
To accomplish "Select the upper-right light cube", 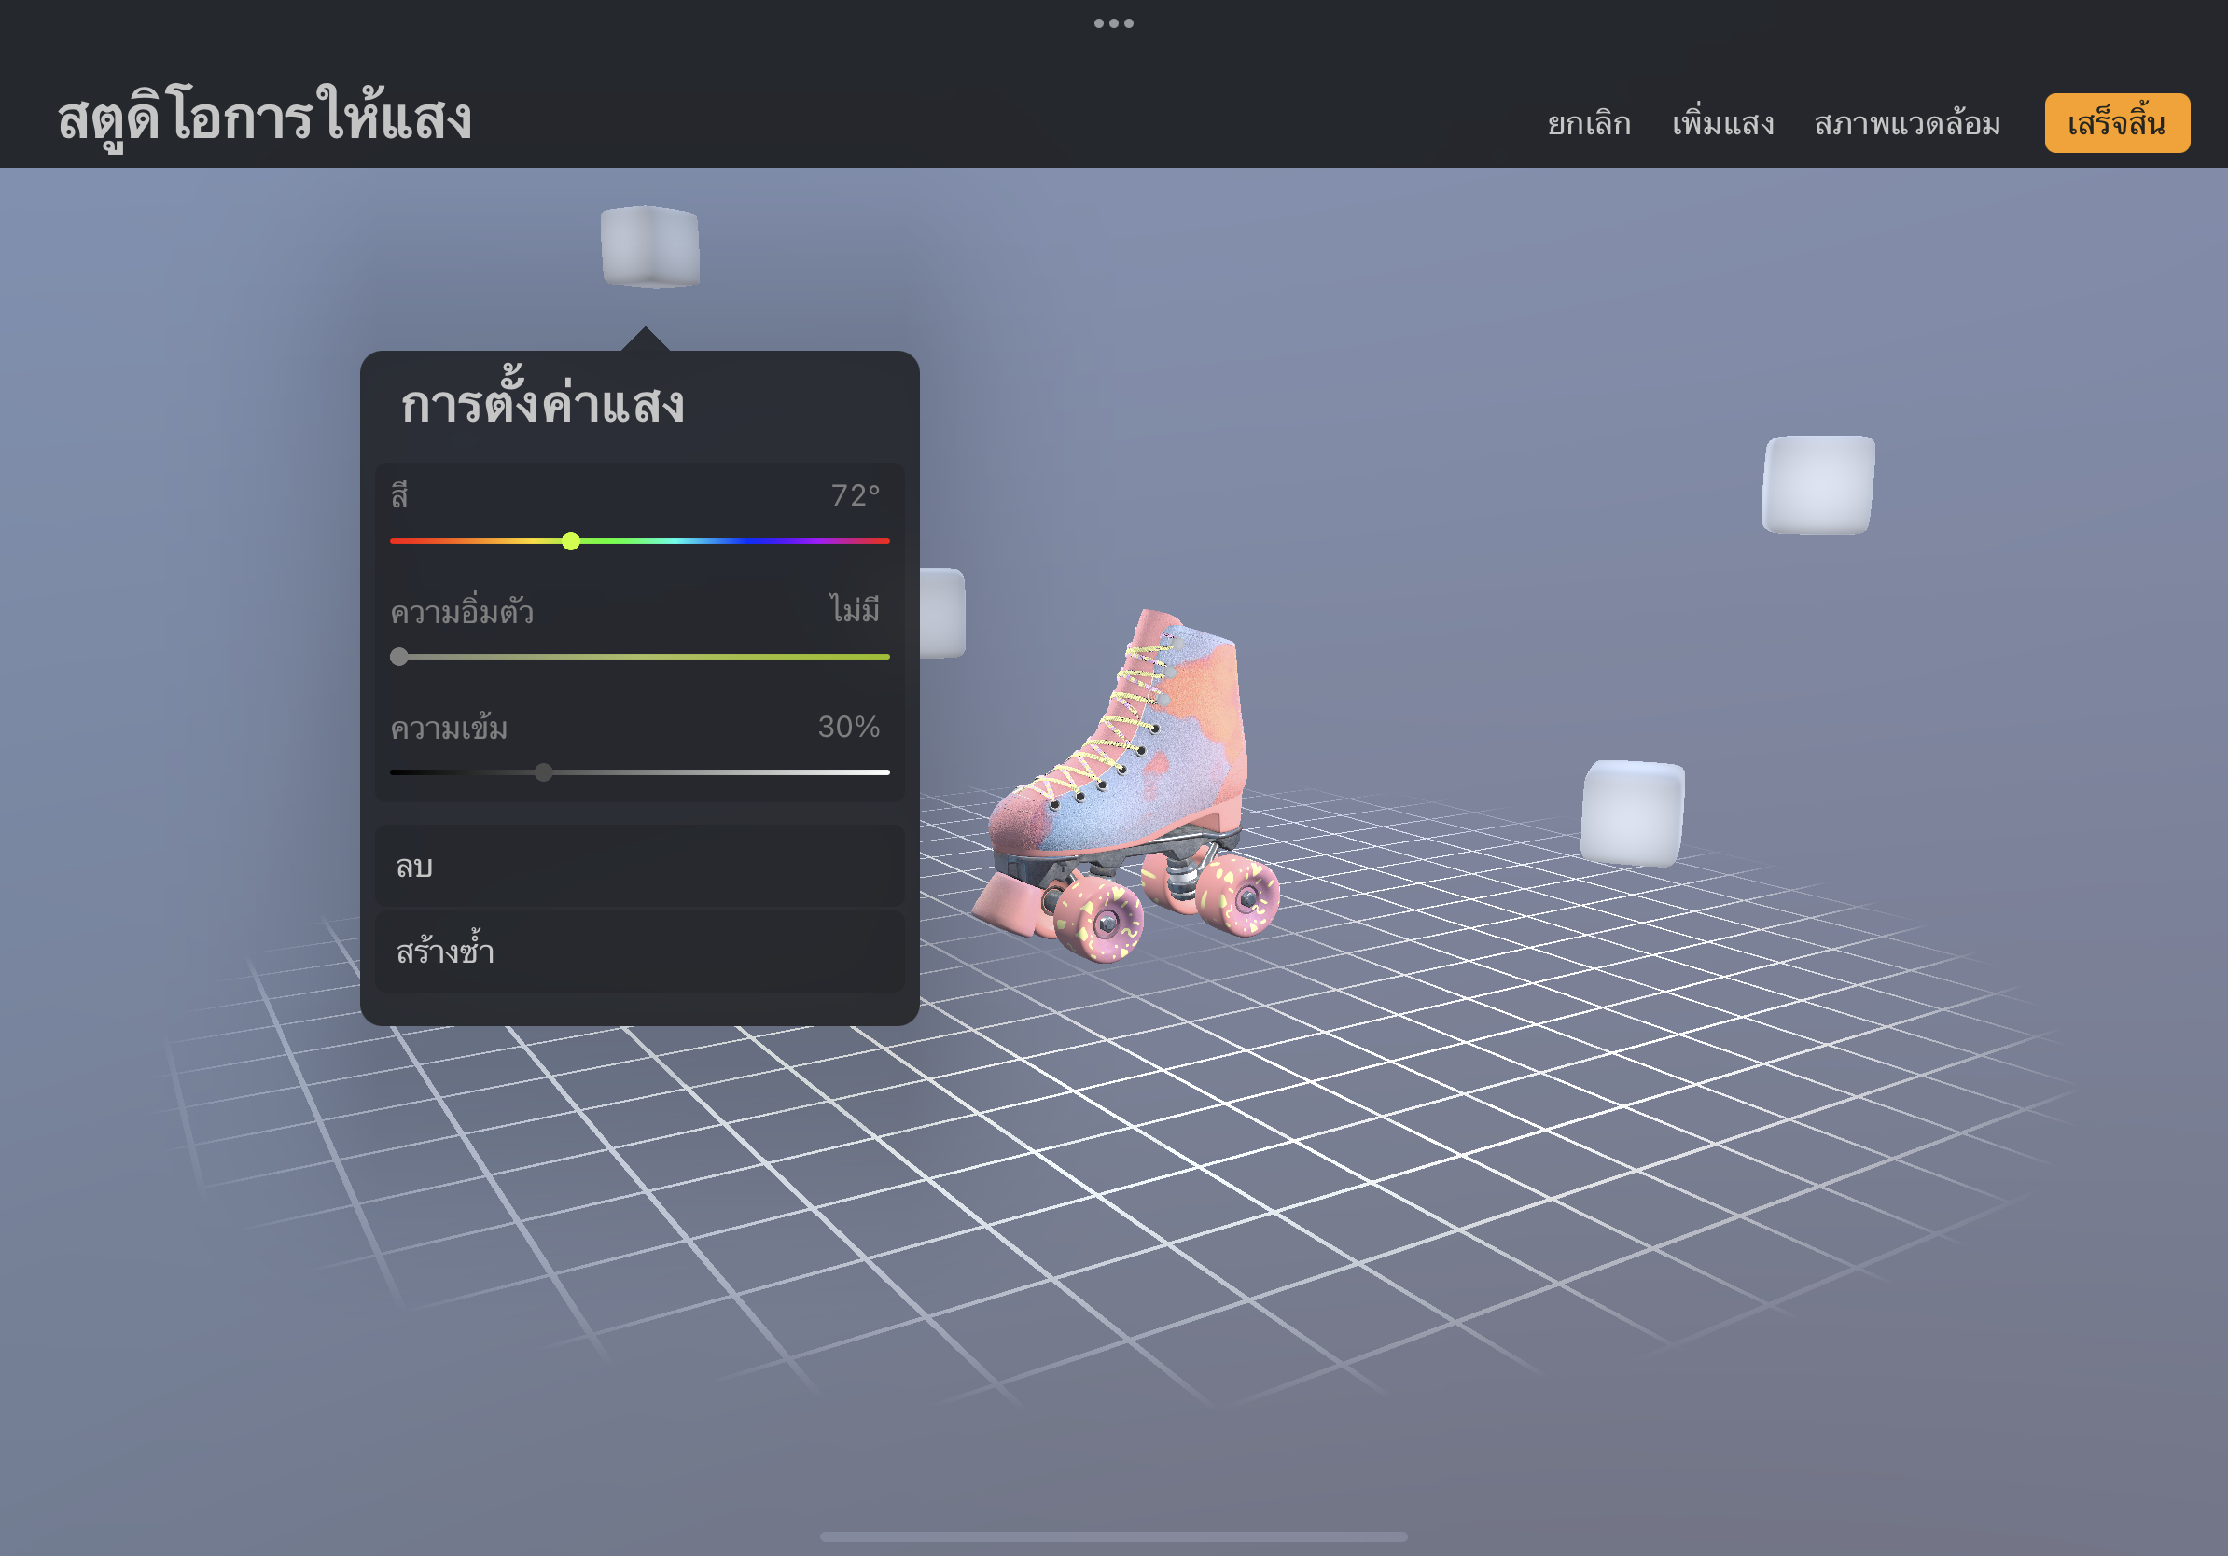I will point(1817,484).
